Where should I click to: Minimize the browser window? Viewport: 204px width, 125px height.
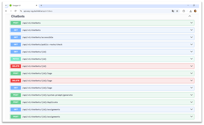188,5
